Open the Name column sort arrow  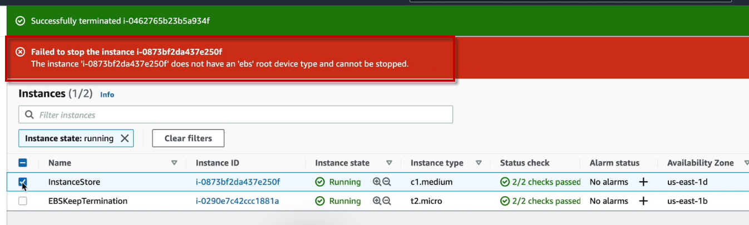(174, 163)
